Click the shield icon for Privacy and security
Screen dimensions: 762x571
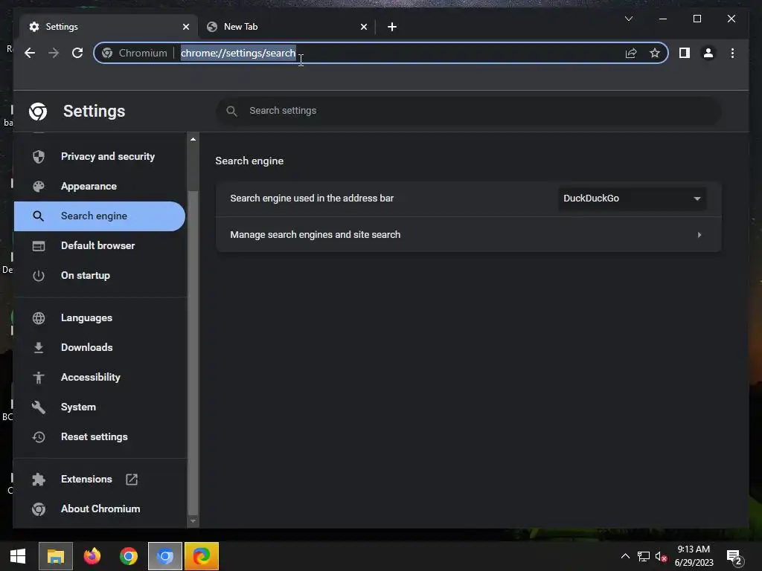39,156
